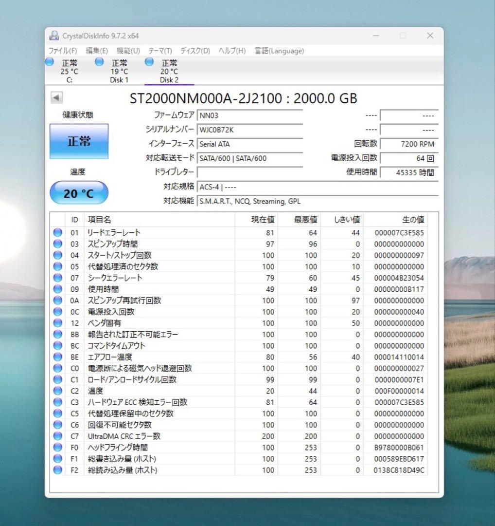Click the status orb for attribute C6 回復不可能セクタ数
This screenshot has width=495, height=526.
57,425
